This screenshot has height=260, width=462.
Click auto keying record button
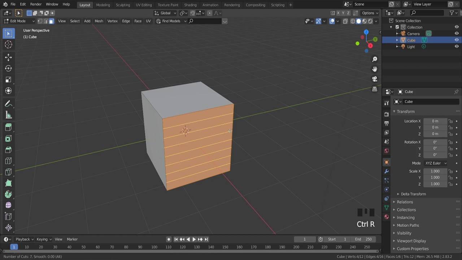(x=169, y=239)
